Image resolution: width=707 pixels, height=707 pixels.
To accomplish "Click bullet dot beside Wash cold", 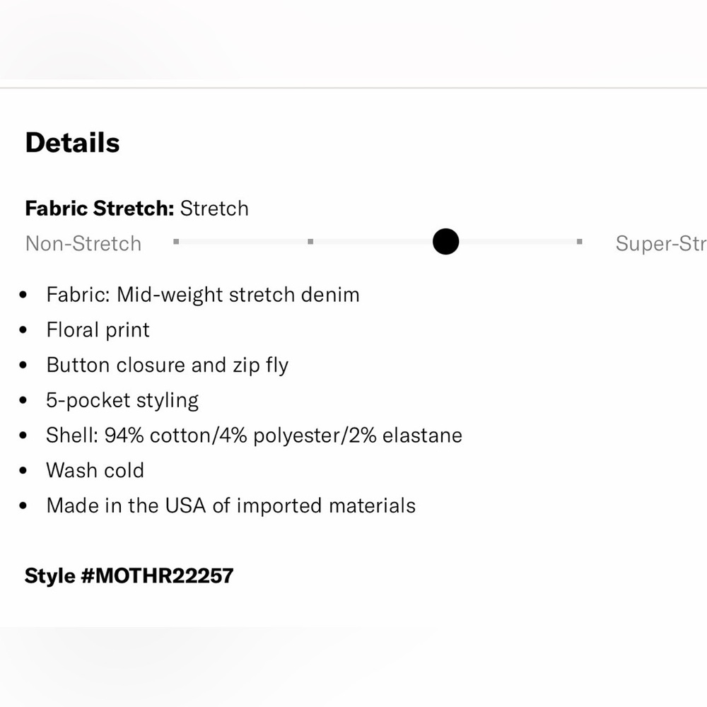I will pyautogui.click(x=23, y=471).
